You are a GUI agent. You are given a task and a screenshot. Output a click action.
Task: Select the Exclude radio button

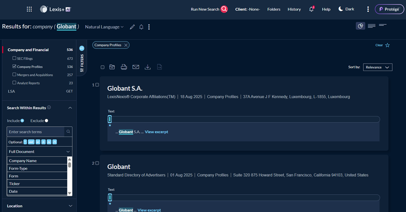pos(46,121)
